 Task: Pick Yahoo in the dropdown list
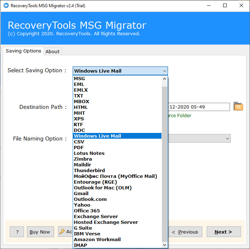(x=117, y=205)
